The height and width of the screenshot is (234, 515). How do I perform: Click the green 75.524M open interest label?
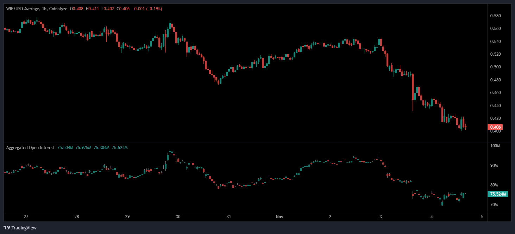coord(498,194)
